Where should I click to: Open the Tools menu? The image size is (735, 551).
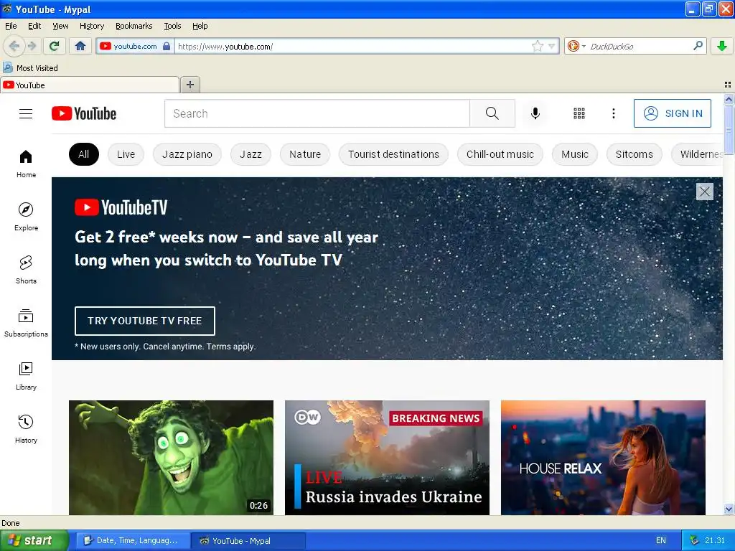click(172, 26)
